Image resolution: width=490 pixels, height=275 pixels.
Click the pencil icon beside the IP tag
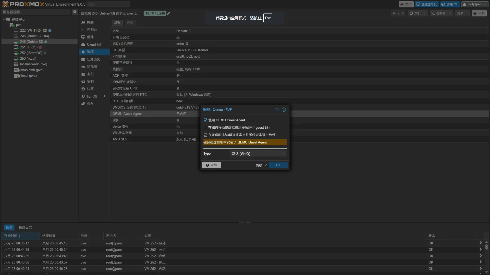[x=168, y=14]
